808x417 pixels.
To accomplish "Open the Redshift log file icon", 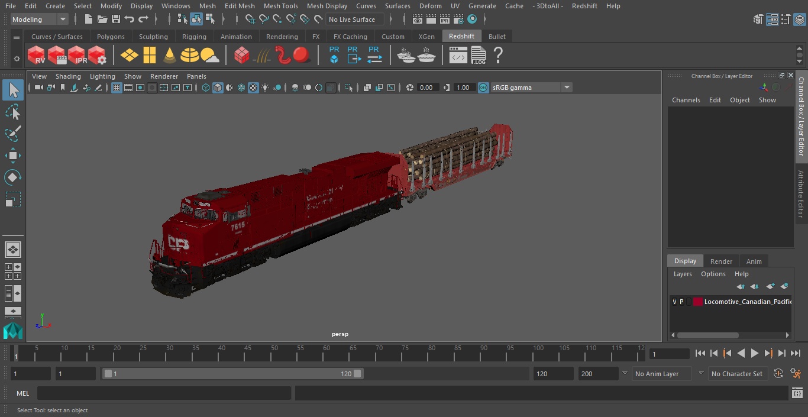I will tap(478, 56).
